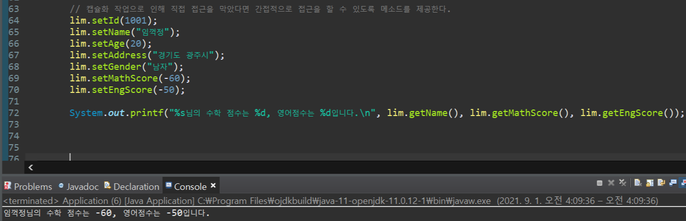686x221 pixels.
Task: Click the Javadoc @ icon
Action: pos(61,185)
